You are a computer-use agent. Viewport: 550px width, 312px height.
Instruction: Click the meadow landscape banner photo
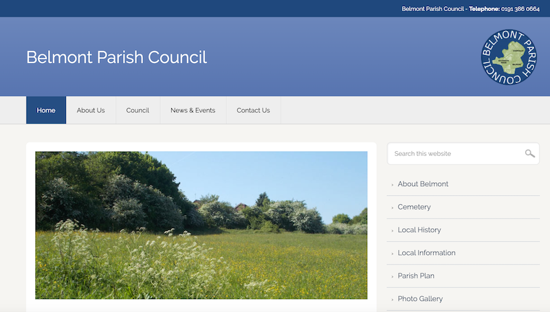[x=201, y=225]
